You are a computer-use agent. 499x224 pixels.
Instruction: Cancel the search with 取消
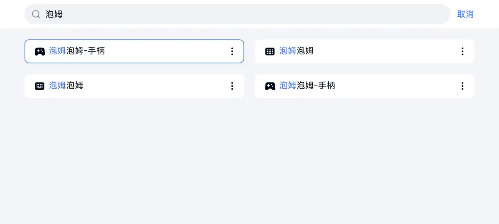coord(465,14)
